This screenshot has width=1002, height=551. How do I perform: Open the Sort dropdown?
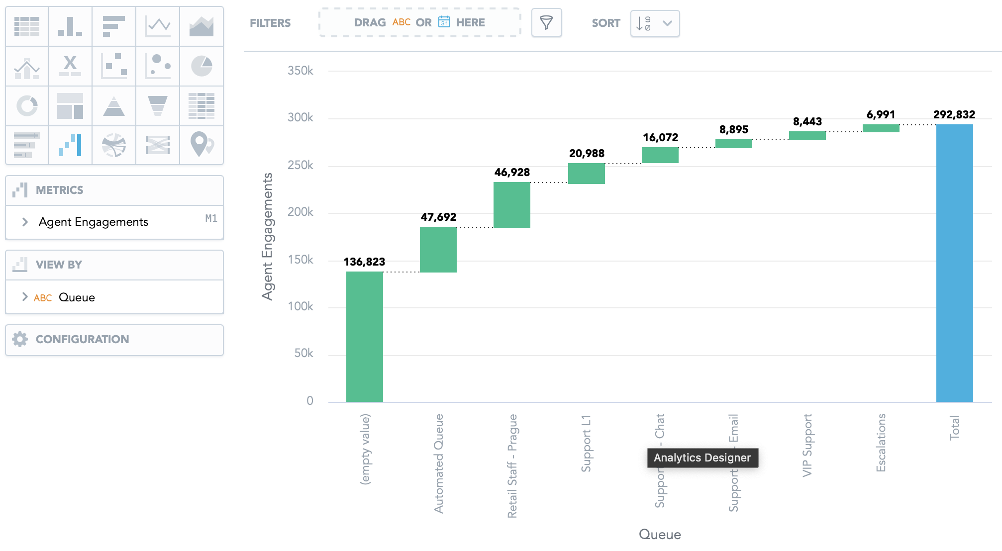point(655,23)
